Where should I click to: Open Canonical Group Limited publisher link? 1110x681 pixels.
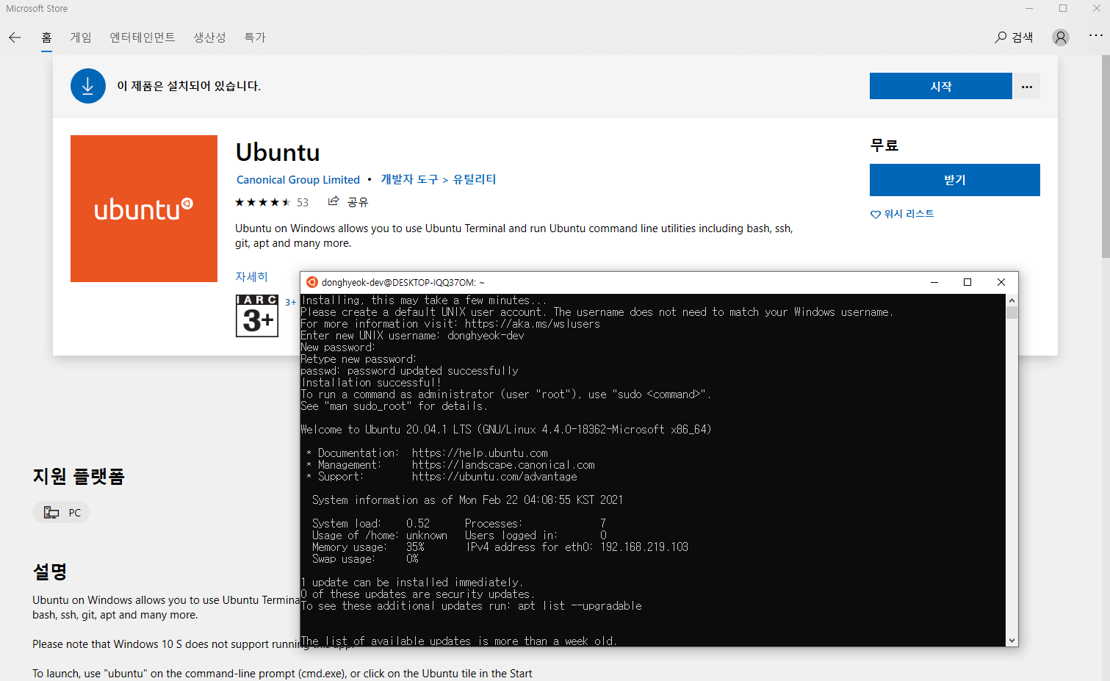[298, 180]
